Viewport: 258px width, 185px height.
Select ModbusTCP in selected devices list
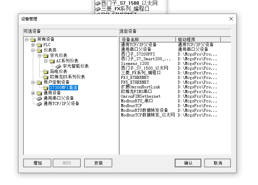(131, 105)
